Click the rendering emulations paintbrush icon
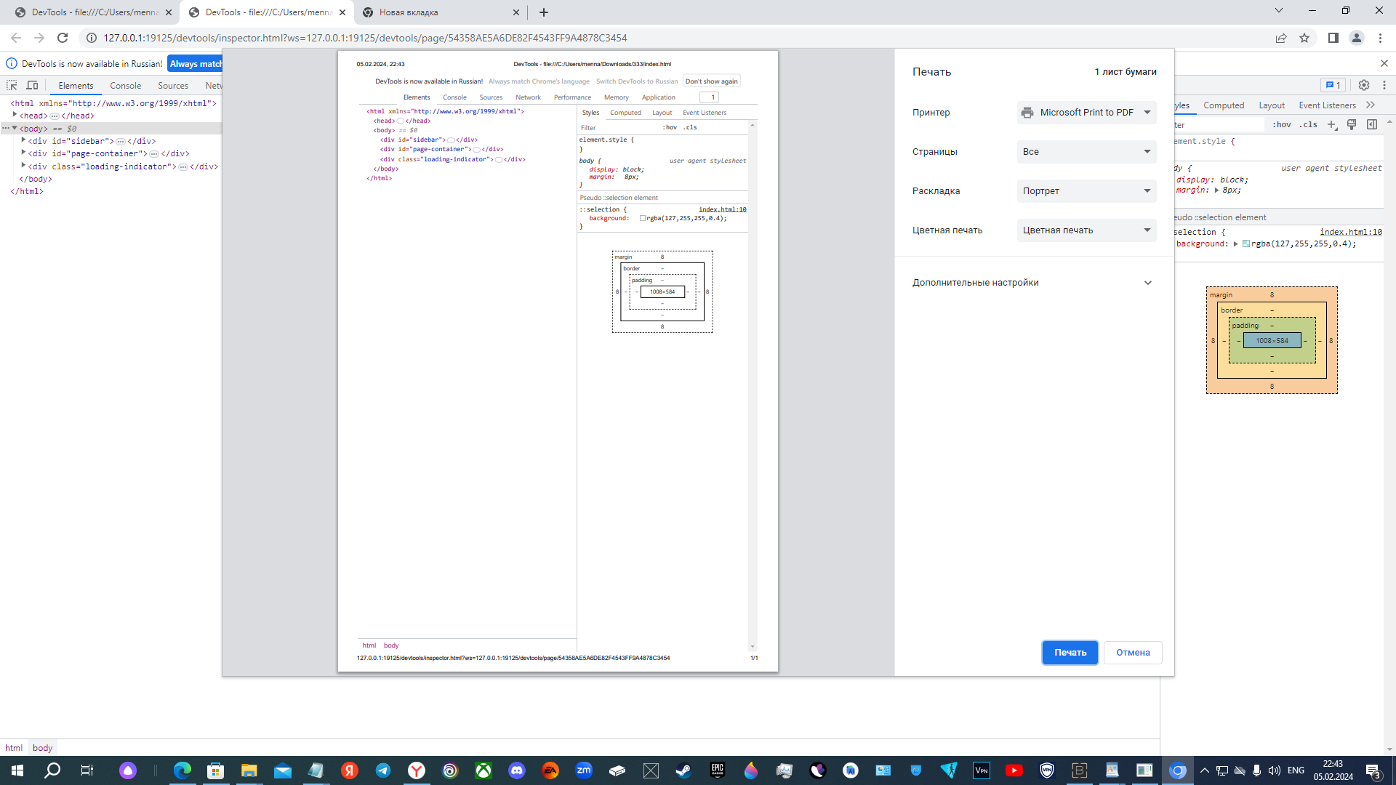Viewport: 1396px width, 785px height. (x=1352, y=124)
